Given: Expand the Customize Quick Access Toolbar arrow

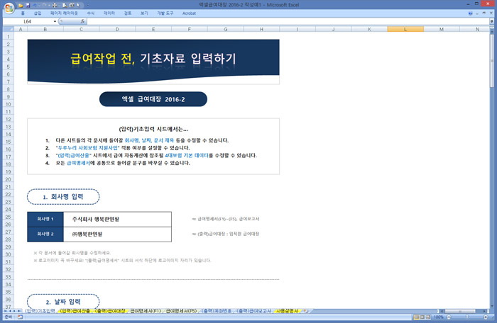Looking at the screenshot, I should [88, 5].
